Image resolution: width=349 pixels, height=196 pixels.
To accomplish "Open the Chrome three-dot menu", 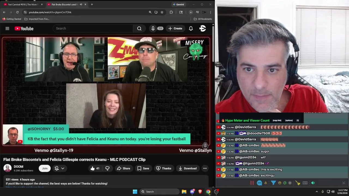I will click(210, 12).
